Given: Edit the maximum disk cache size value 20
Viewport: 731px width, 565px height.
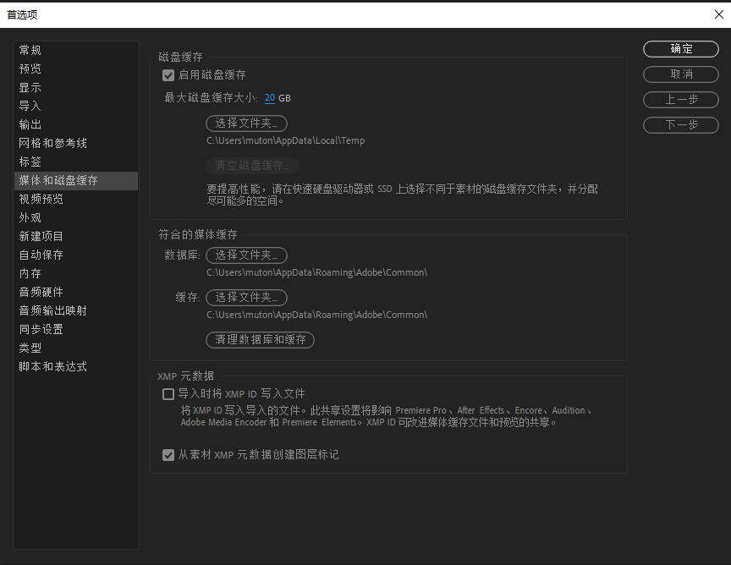Looking at the screenshot, I should click(x=270, y=97).
